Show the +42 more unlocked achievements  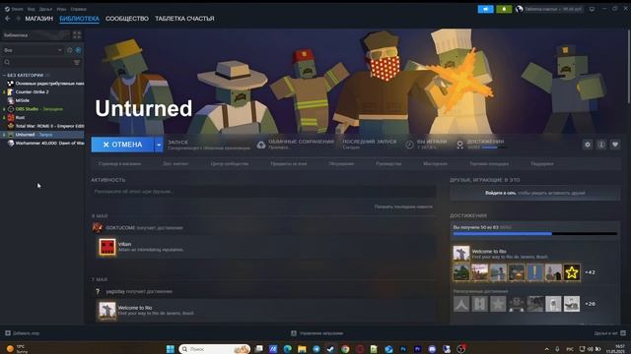click(x=590, y=272)
